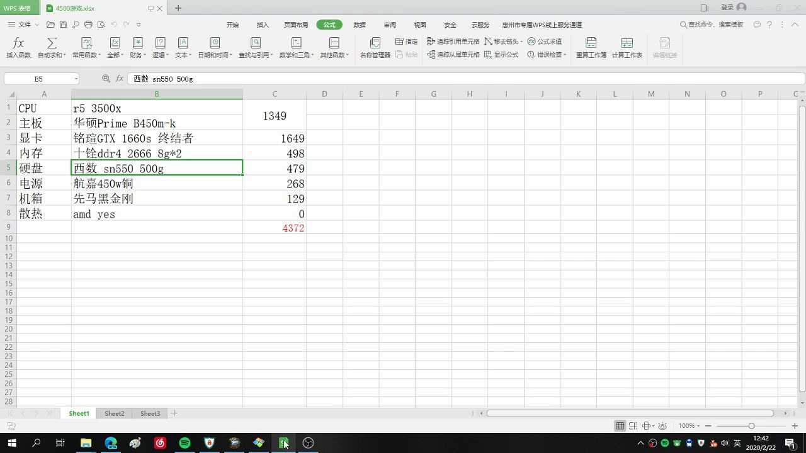
Task: Open the 数学和三角 math functions icon
Action: pyautogui.click(x=296, y=43)
